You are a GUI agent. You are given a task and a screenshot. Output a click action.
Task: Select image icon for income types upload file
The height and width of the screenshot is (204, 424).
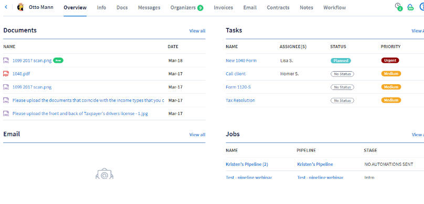click(6, 100)
